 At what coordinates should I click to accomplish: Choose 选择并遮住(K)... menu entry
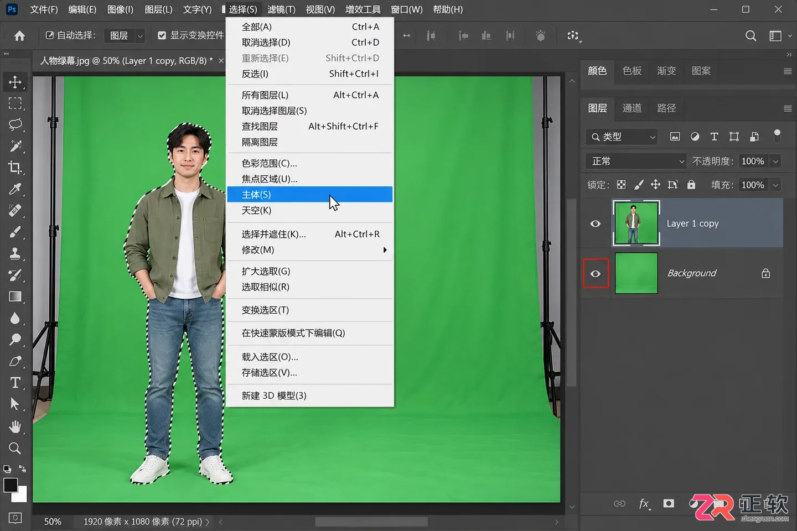point(310,234)
